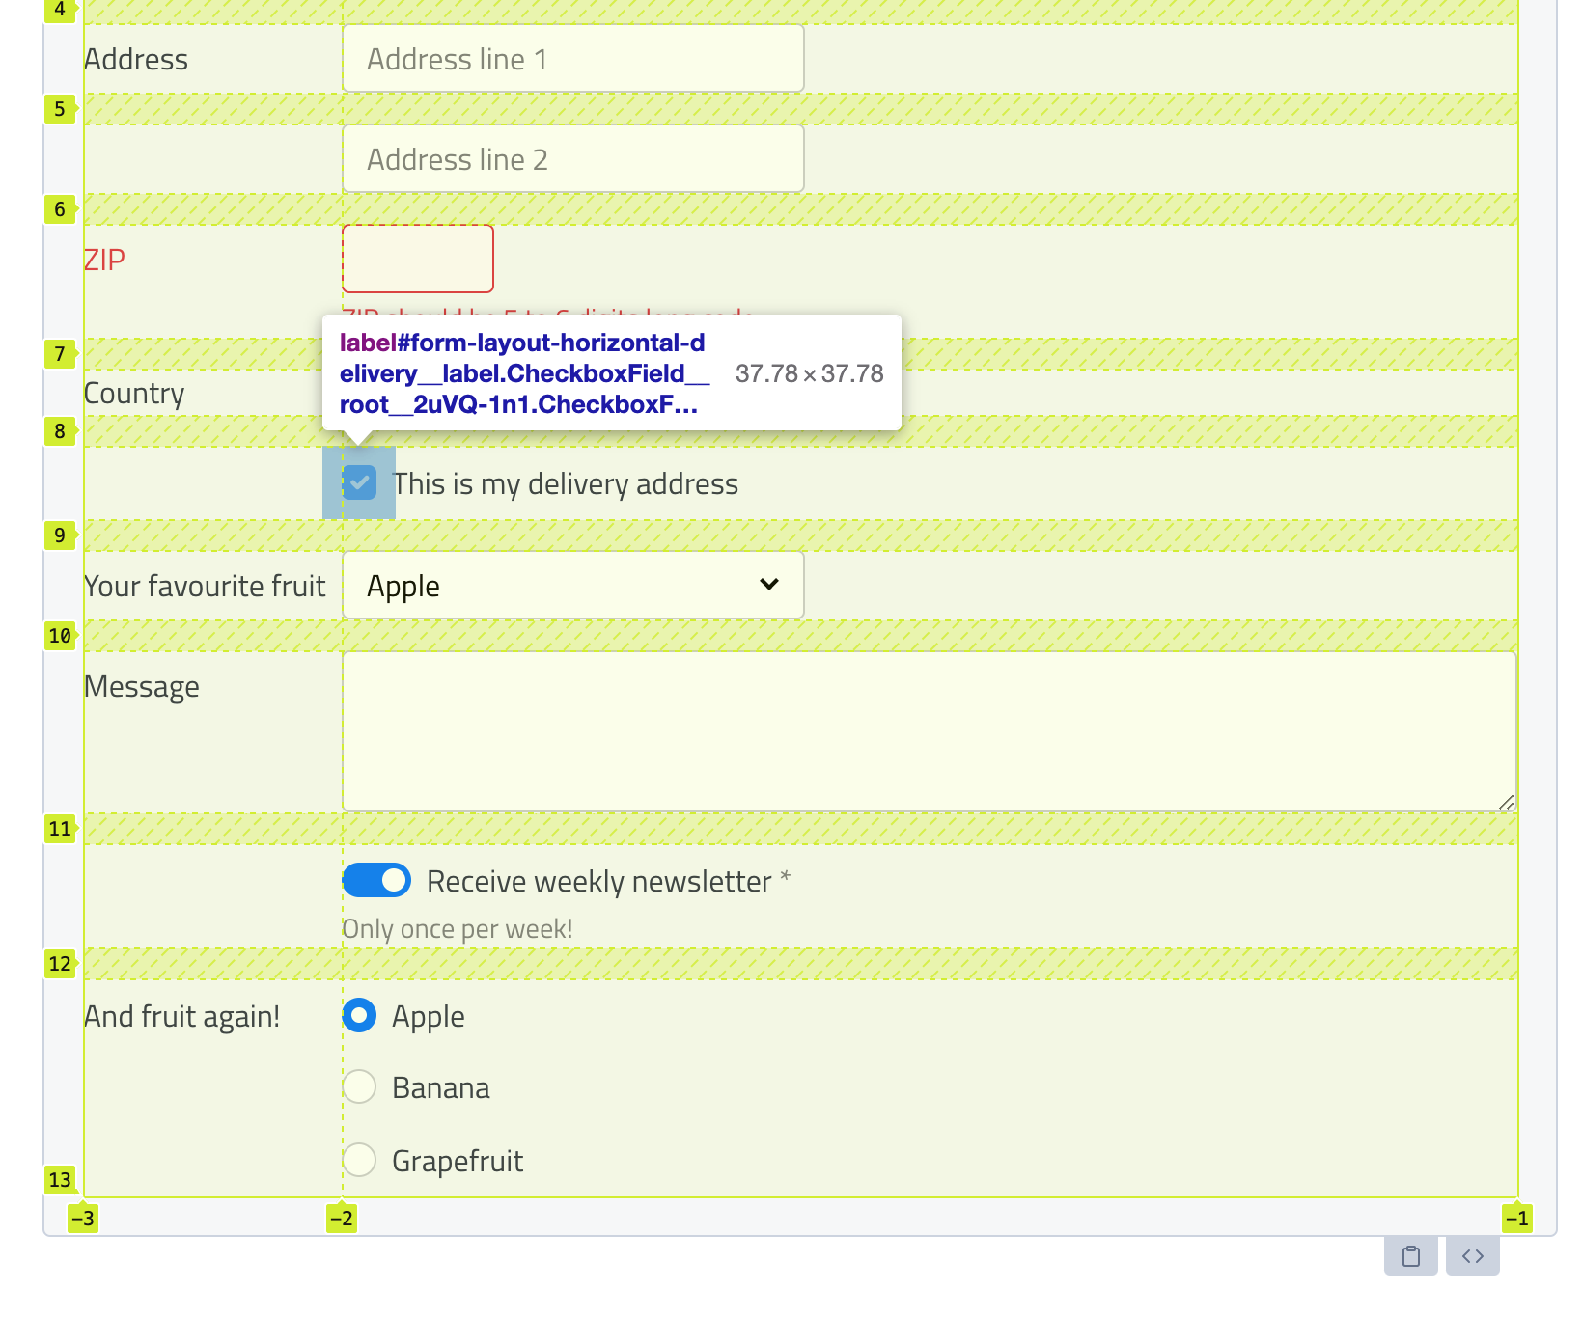Select the Banana radio option

click(x=359, y=1086)
